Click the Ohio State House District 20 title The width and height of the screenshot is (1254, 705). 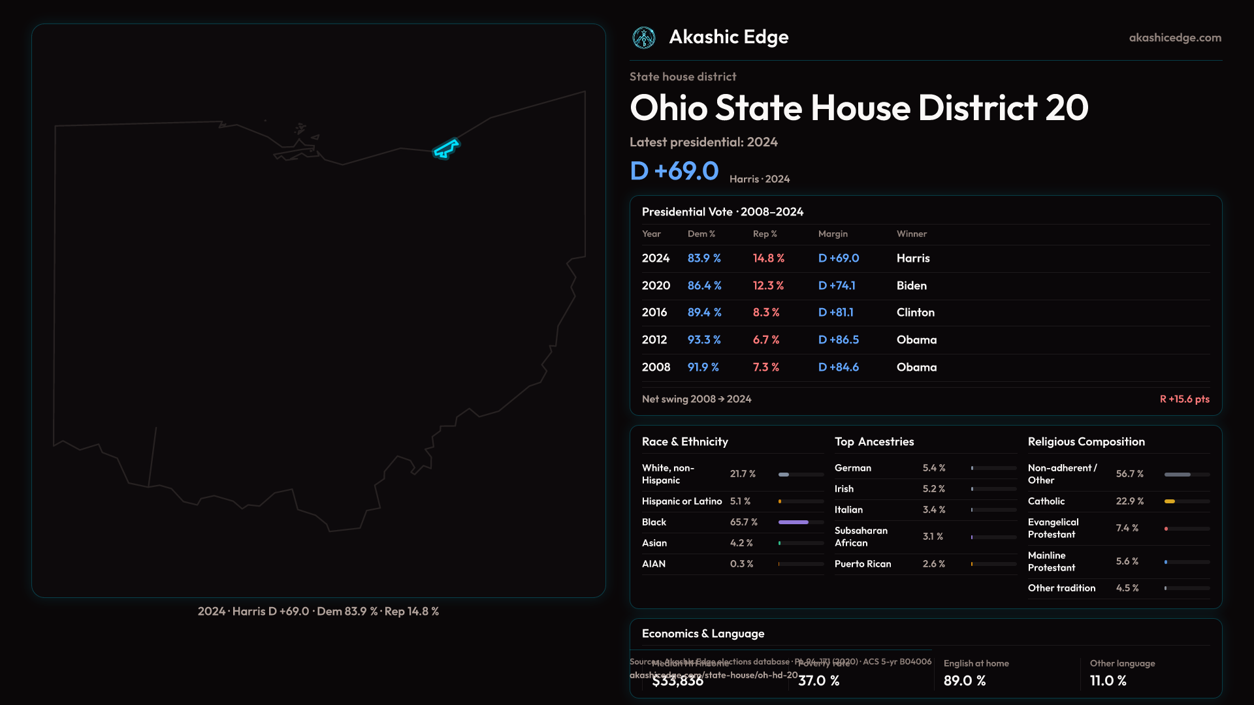(x=858, y=108)
